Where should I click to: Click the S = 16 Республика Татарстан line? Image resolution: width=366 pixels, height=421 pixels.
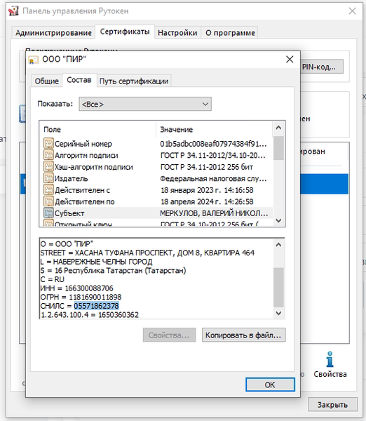pyautogui.click(x=113, y=270)
